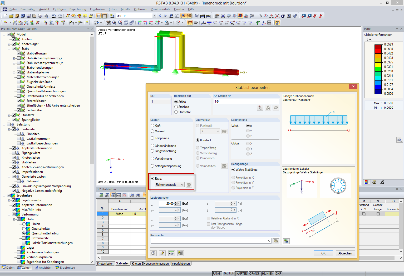Toggle the FANG status bar button
The image size is (404, 276).
[216, 274]
